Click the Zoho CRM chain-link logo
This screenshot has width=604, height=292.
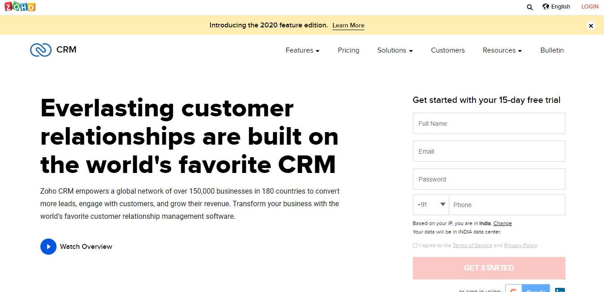[41, 50]
